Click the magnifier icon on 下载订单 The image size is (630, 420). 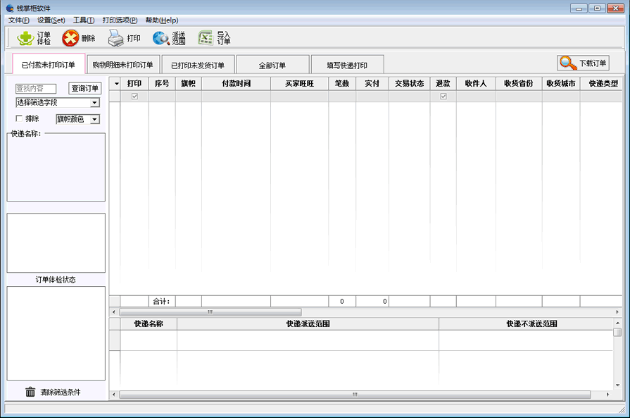pos(567,63)
